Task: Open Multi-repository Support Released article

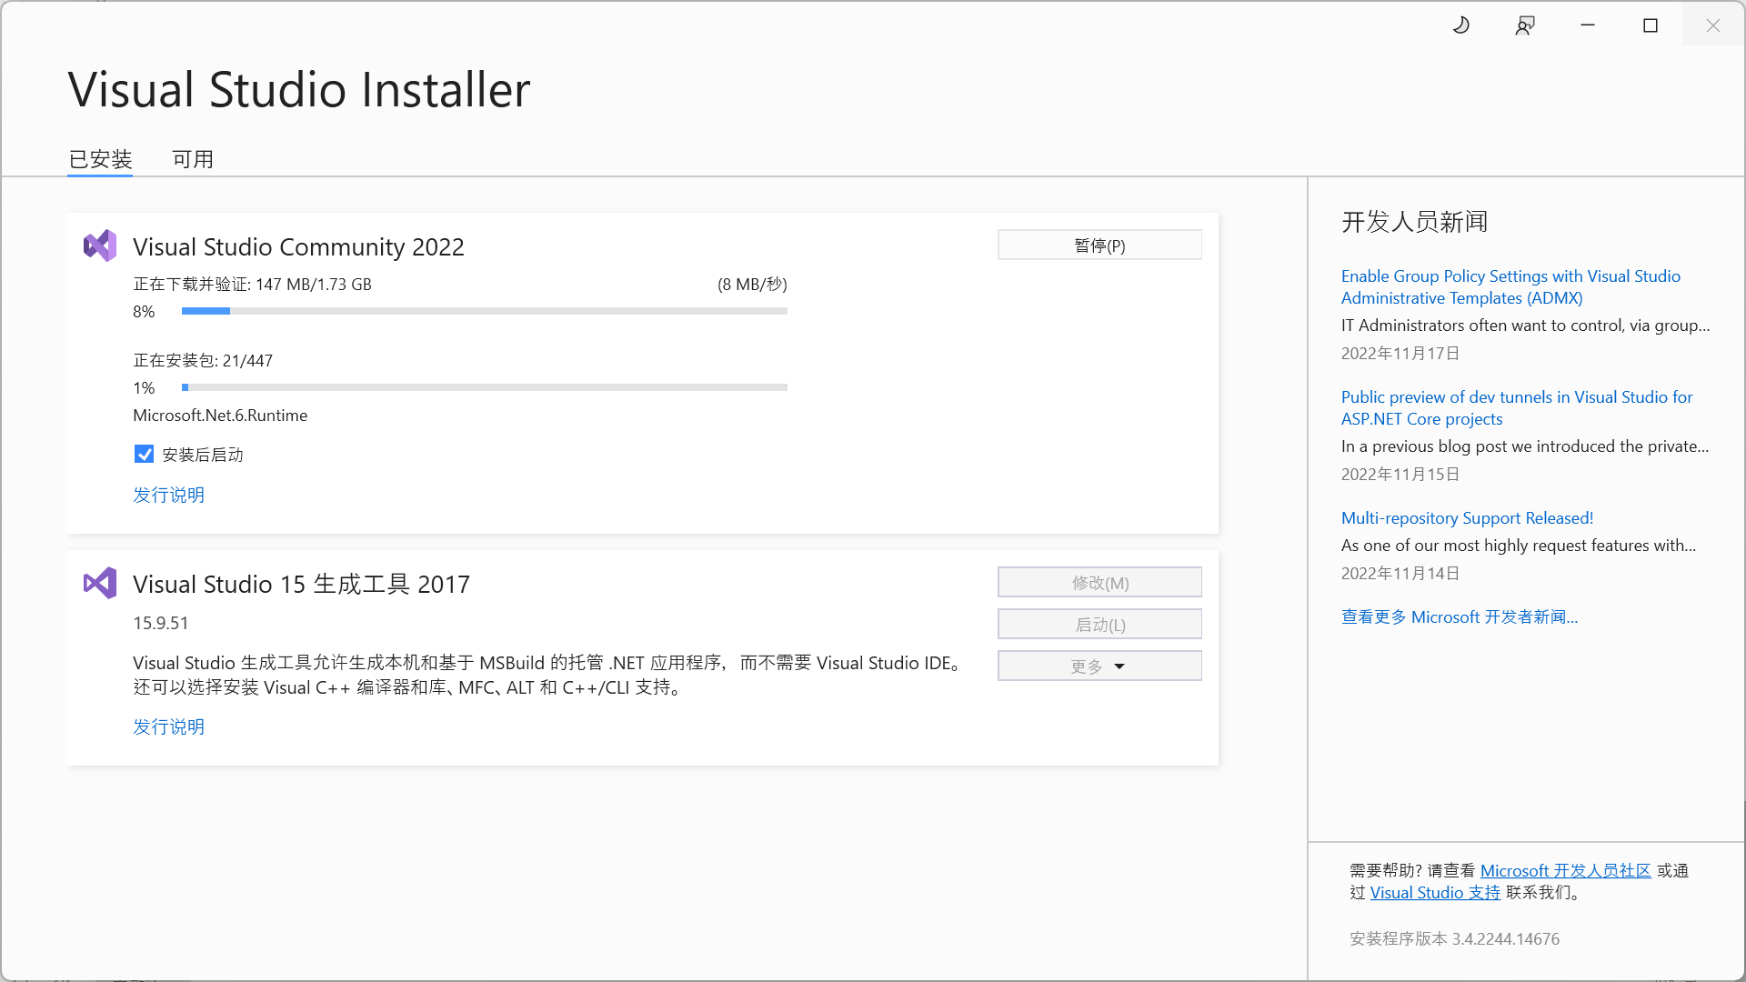Action: point(1467,517)
